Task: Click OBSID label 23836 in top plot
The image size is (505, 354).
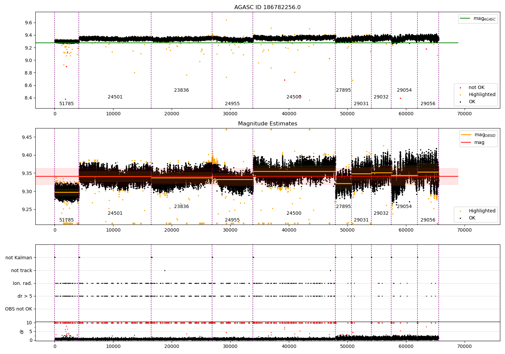Action: coord(181,90)
